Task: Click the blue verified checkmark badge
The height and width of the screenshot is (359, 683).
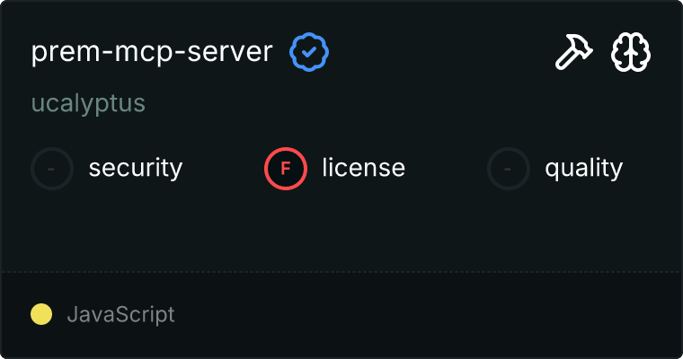Action: 309,53
